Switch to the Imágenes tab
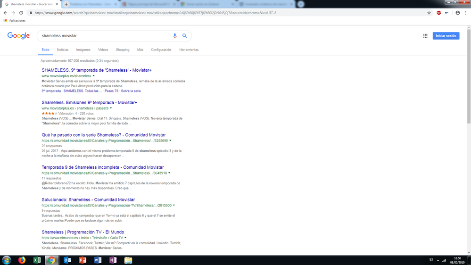Viewport: 471px width, 265px height. (x=83, y=50)
